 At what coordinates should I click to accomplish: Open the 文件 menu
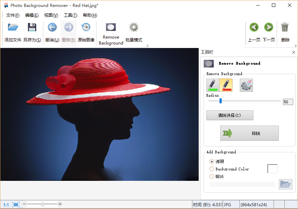point(13,15)
